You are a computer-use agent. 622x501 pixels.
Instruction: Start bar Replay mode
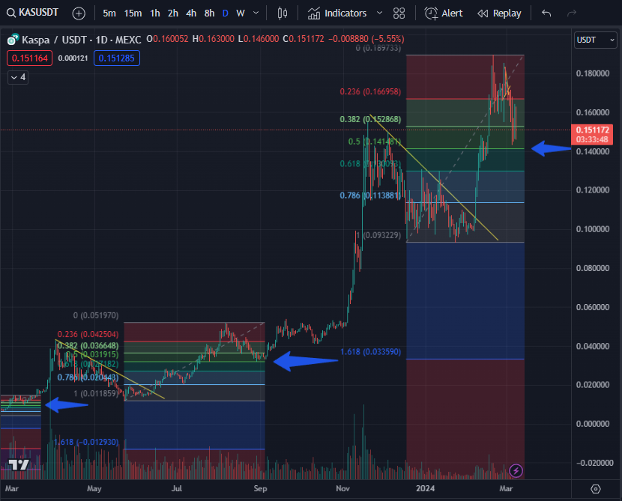click(x=499, y=13)
